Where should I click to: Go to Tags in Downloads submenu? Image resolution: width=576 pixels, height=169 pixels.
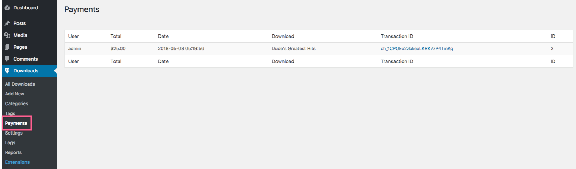(x=10, y=113)
